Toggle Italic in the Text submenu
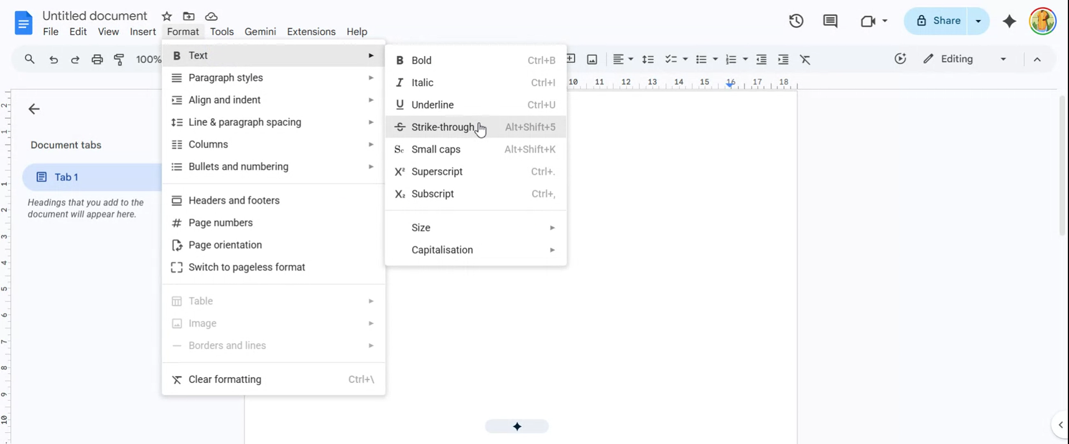This screenshot has height=444, width=1069. click(x=476, y=83)
